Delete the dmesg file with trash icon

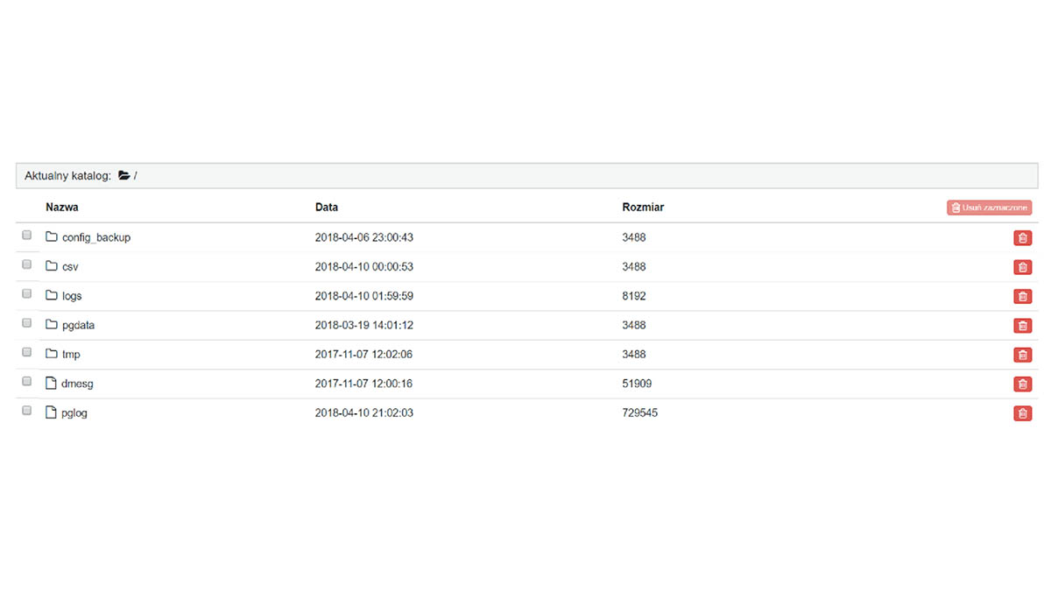1022,384
